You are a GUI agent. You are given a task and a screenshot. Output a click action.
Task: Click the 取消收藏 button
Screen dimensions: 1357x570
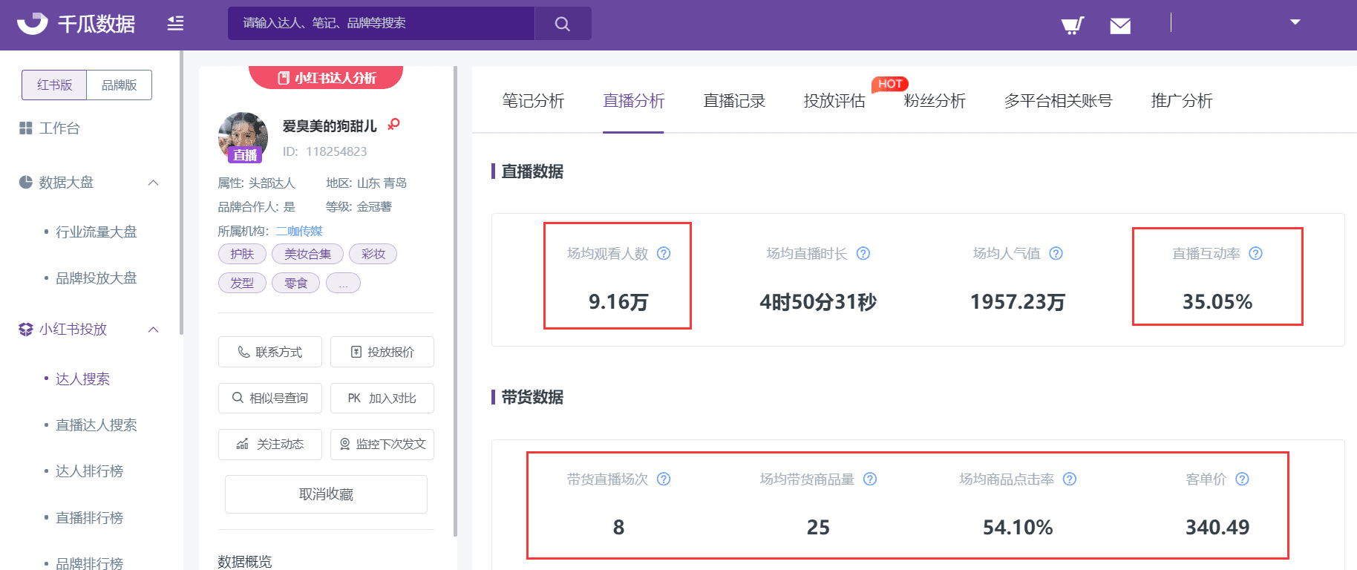[x=326, y=494]
